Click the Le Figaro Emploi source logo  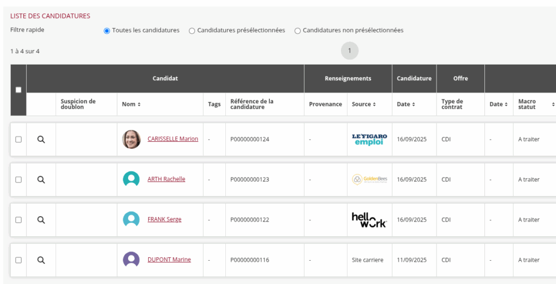369,140
